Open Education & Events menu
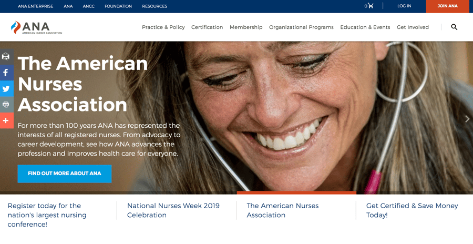Screen dimensions: 473x244 pos(365,27)
